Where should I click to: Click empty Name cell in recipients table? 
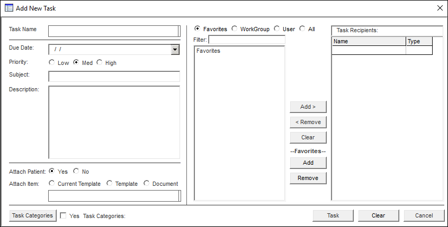[x=369, y=50]
